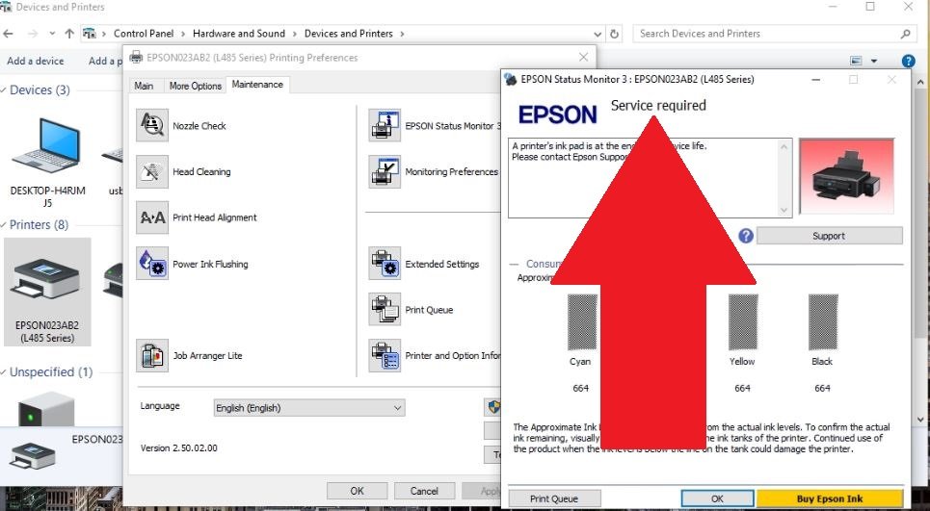Open EPSON Status Monitor 3 icon

click(385, 125)
